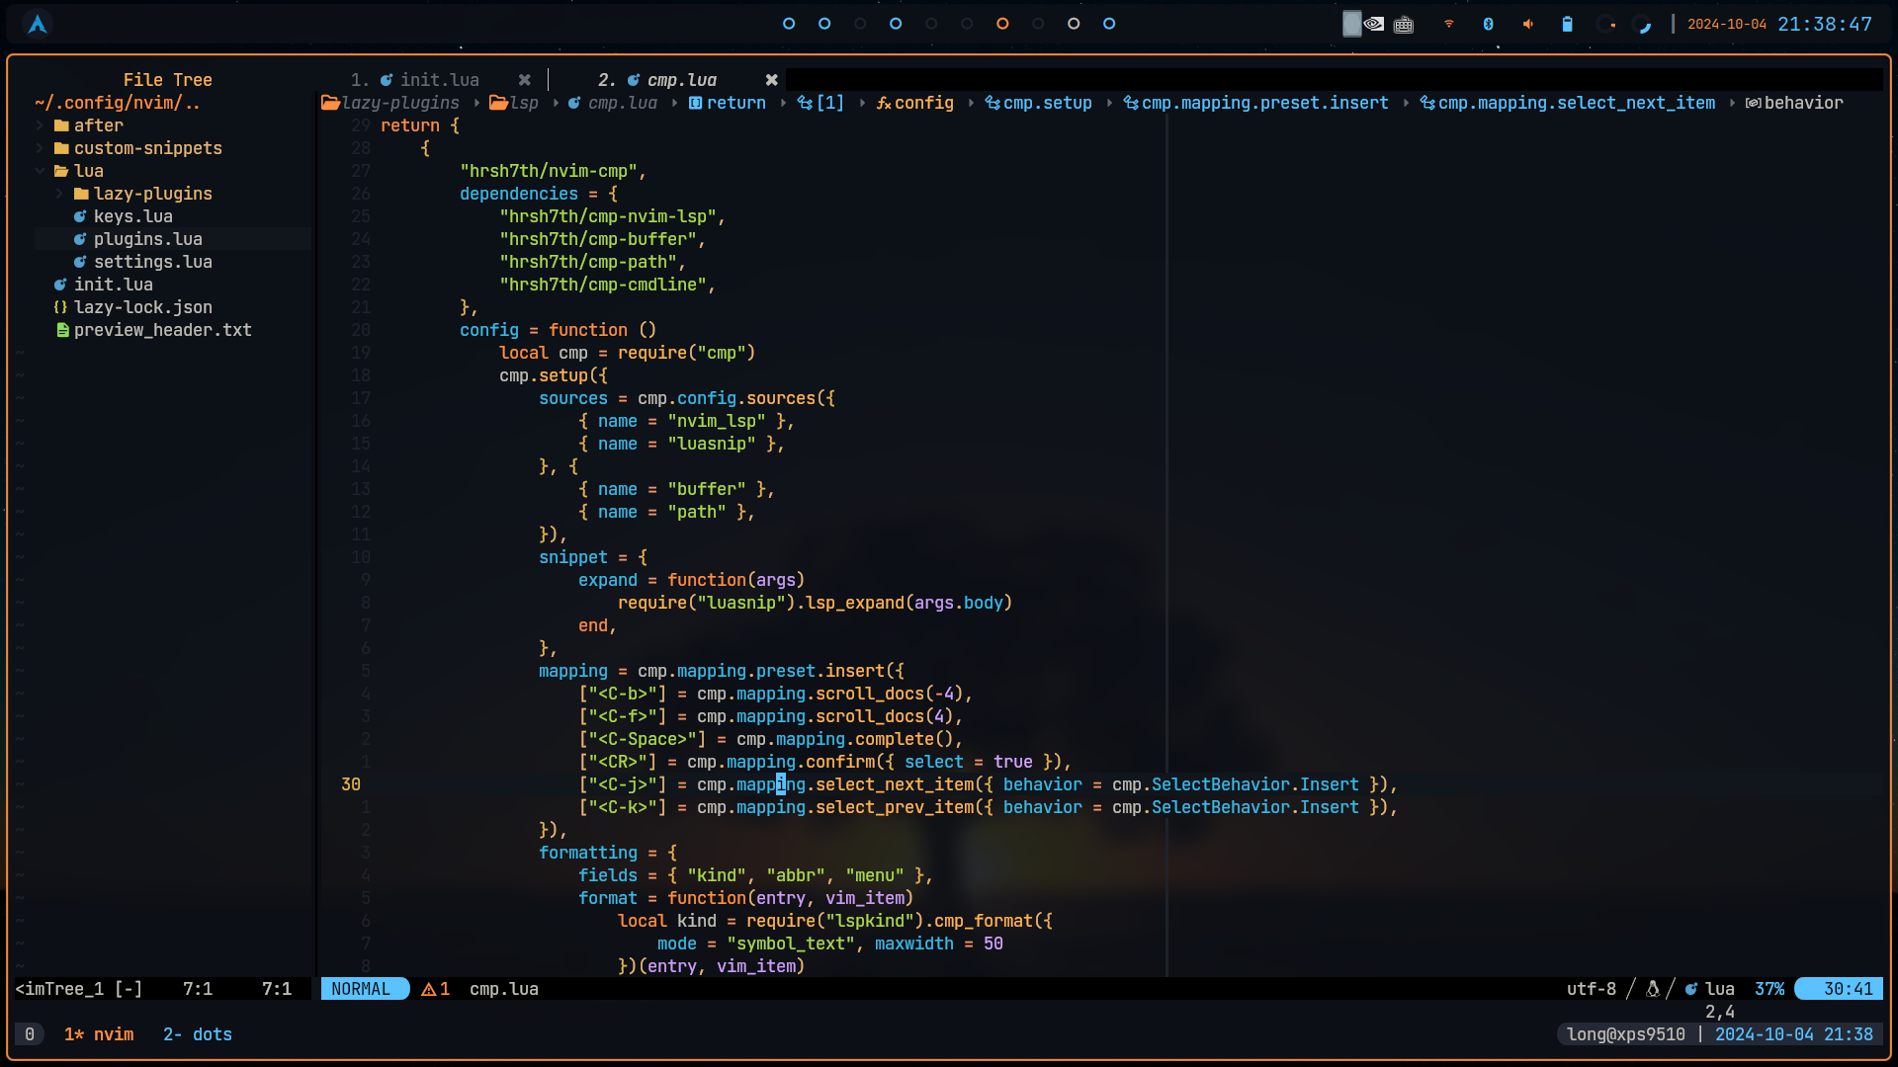Screen dimensions: 1898x1067
Task: Click the lua filetype indicator
Action: click(x=1710, y=989)
